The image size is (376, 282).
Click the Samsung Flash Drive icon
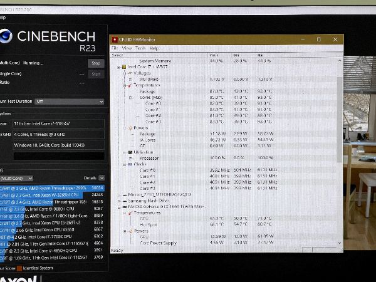[x=125, y=201]
